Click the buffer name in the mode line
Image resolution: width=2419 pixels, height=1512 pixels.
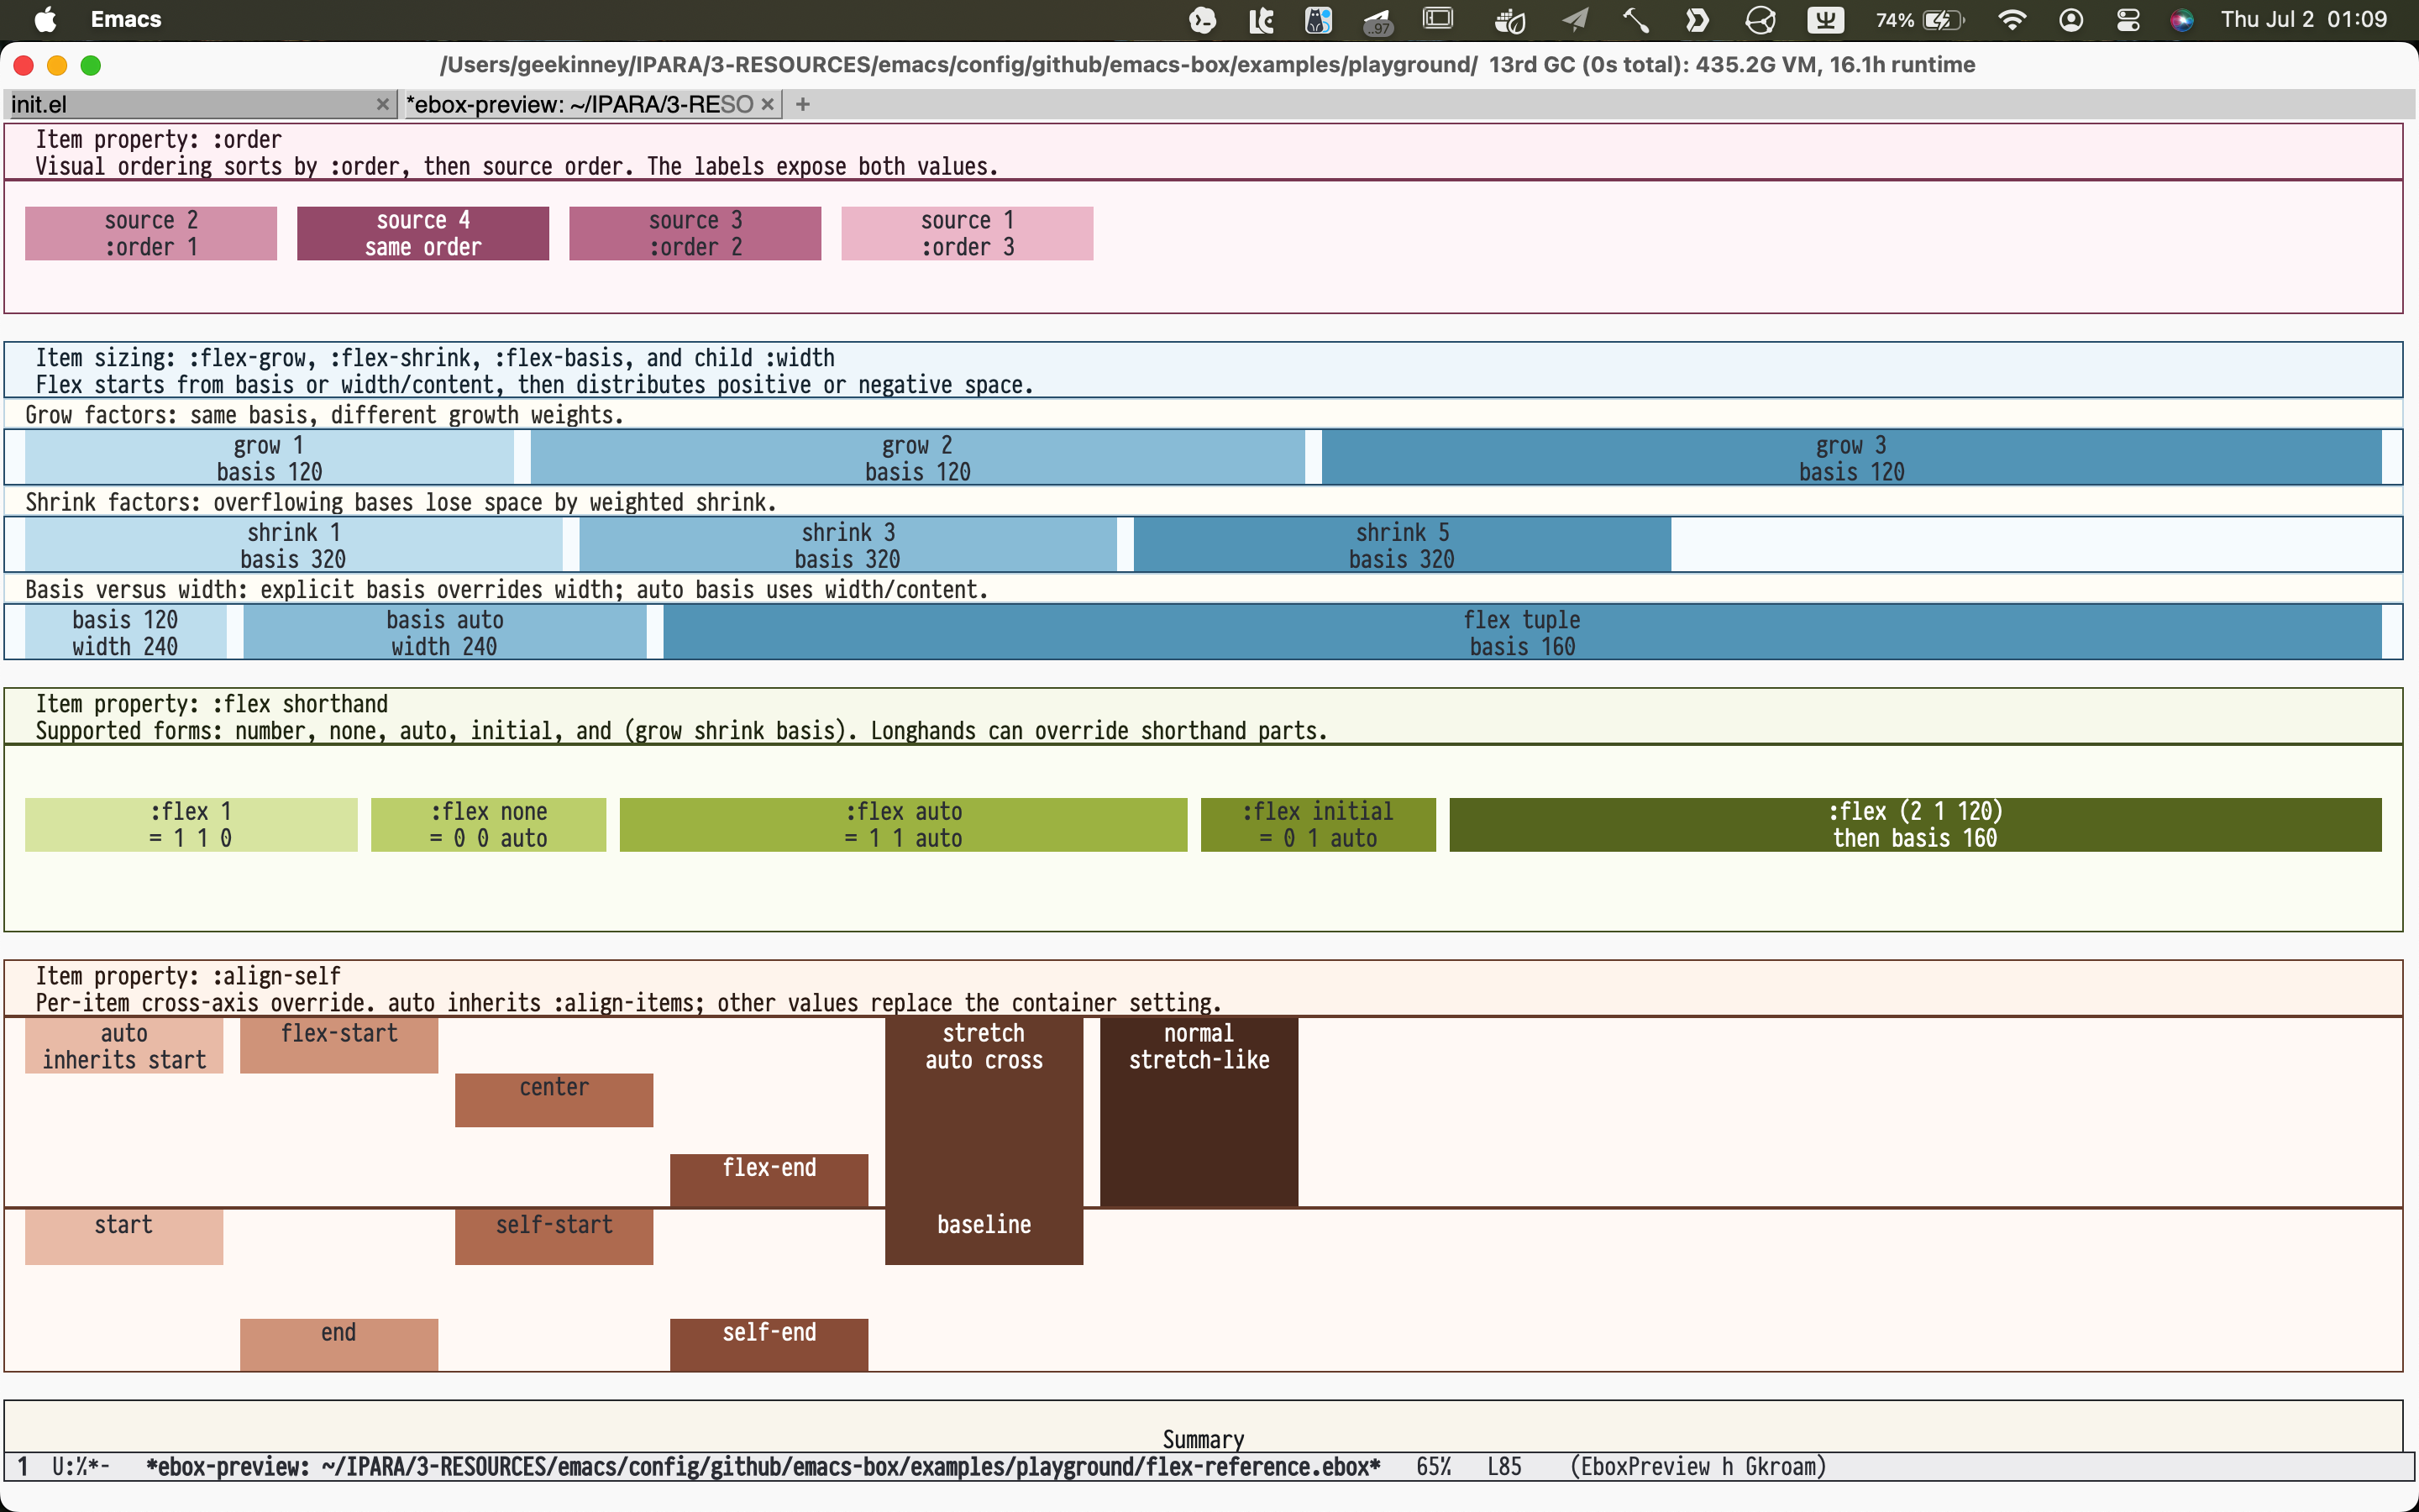click(x=763, y=1466)
